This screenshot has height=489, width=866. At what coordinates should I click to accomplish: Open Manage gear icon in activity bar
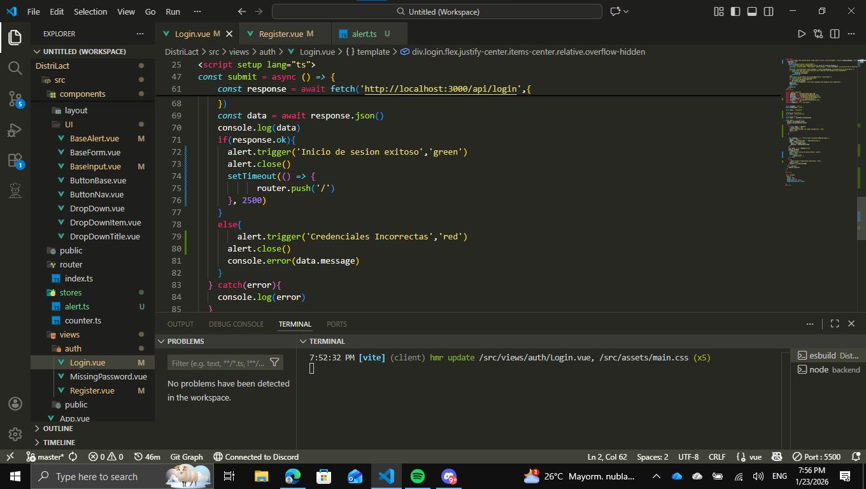pyautogui.click(x=15, y=434)
